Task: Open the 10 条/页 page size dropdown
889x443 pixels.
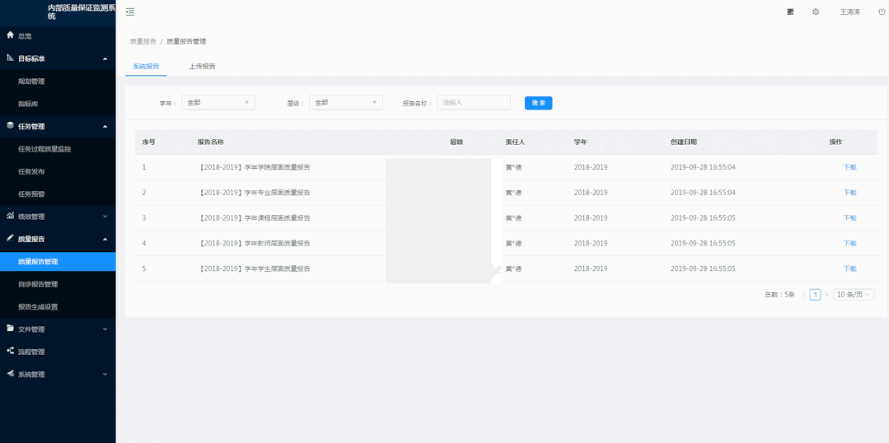Action: point(853,294)
